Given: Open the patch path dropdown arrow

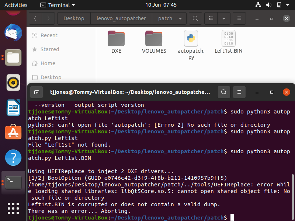Looking at the screenshot, I should (x=180, y=18).
